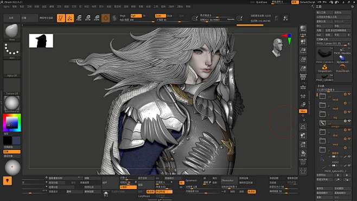Toggle the orange Qvz axis button
The image size is (357, 201).
point(303,111)
